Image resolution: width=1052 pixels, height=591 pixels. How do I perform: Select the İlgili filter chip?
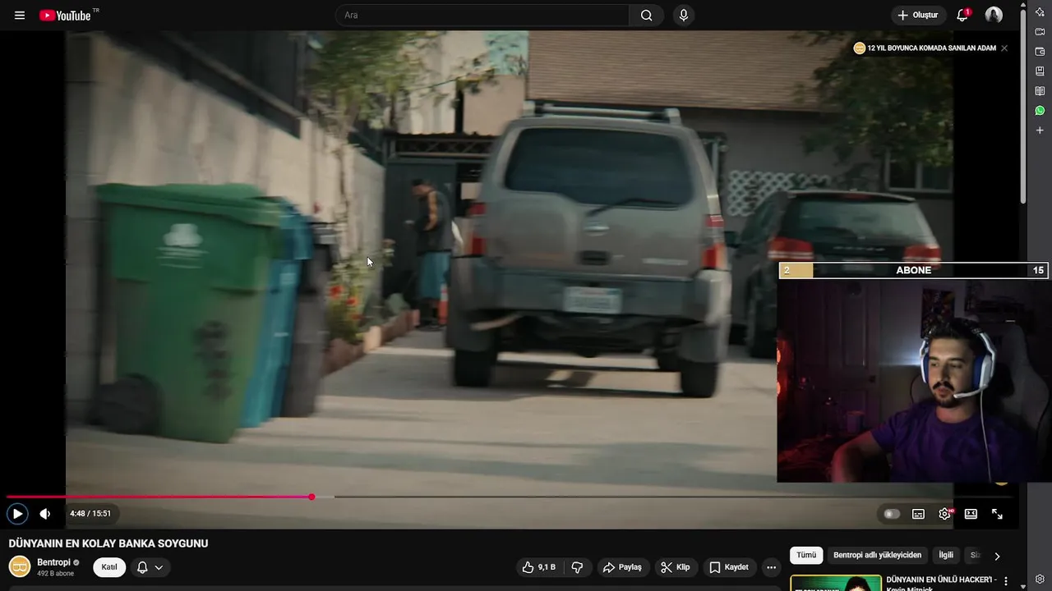click(946, 555)
